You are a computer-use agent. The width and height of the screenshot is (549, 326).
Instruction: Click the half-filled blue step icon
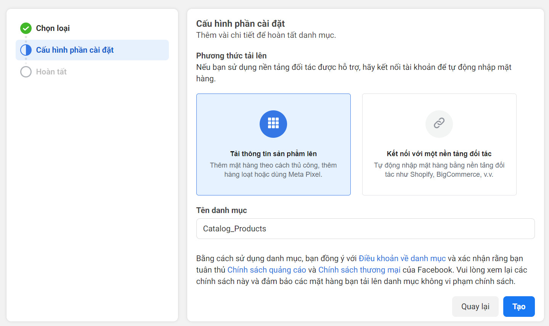[26, 50]
